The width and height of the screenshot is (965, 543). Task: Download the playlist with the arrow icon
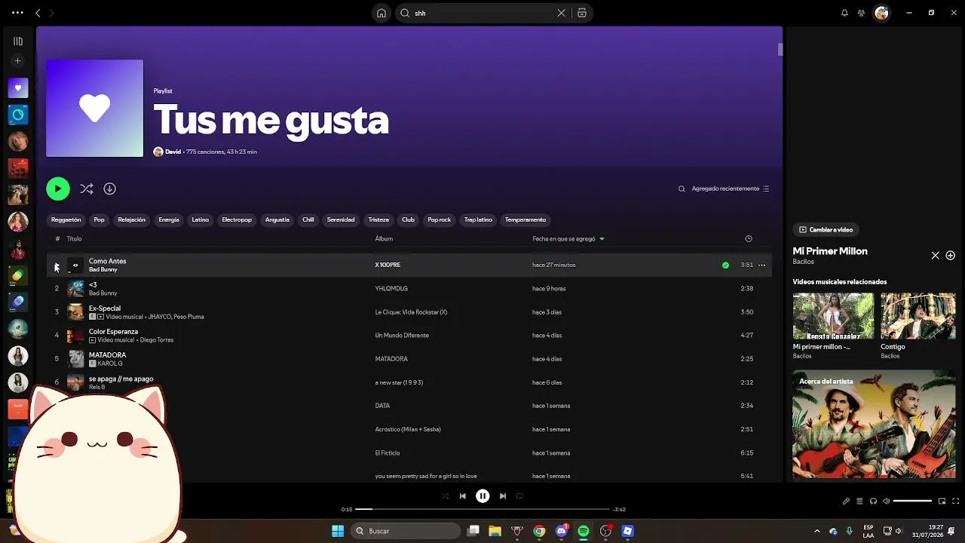pos(109,189)
